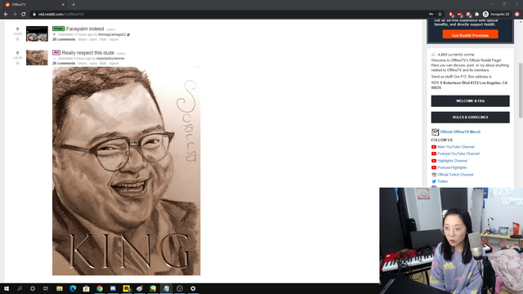Open File Explorer from taskbar

(60, 288)
